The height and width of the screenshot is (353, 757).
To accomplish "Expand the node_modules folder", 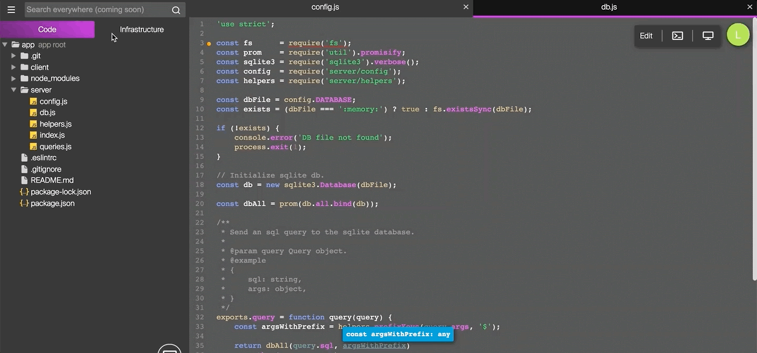I will (x=14, y=78).
